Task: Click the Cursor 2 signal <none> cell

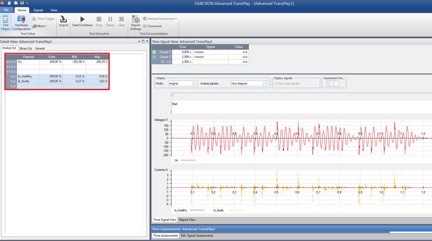Action: tap(210, 57)
